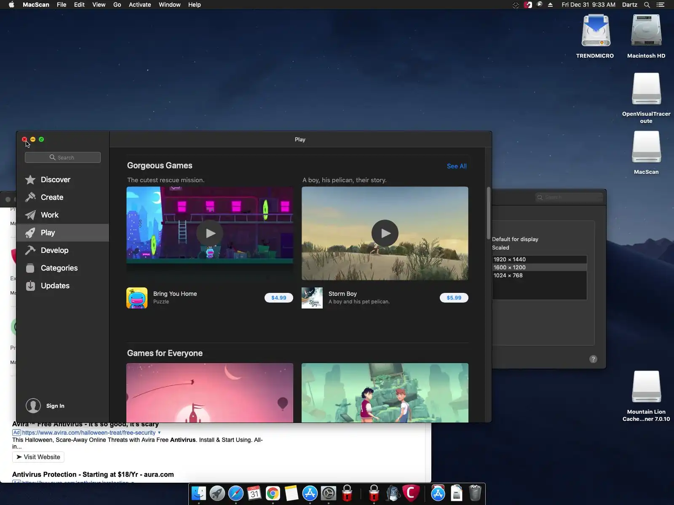674x505 pixels.
Task: Buy Storm Boy for $5.99
Action: pyautogui.click(x=454, y=298)
